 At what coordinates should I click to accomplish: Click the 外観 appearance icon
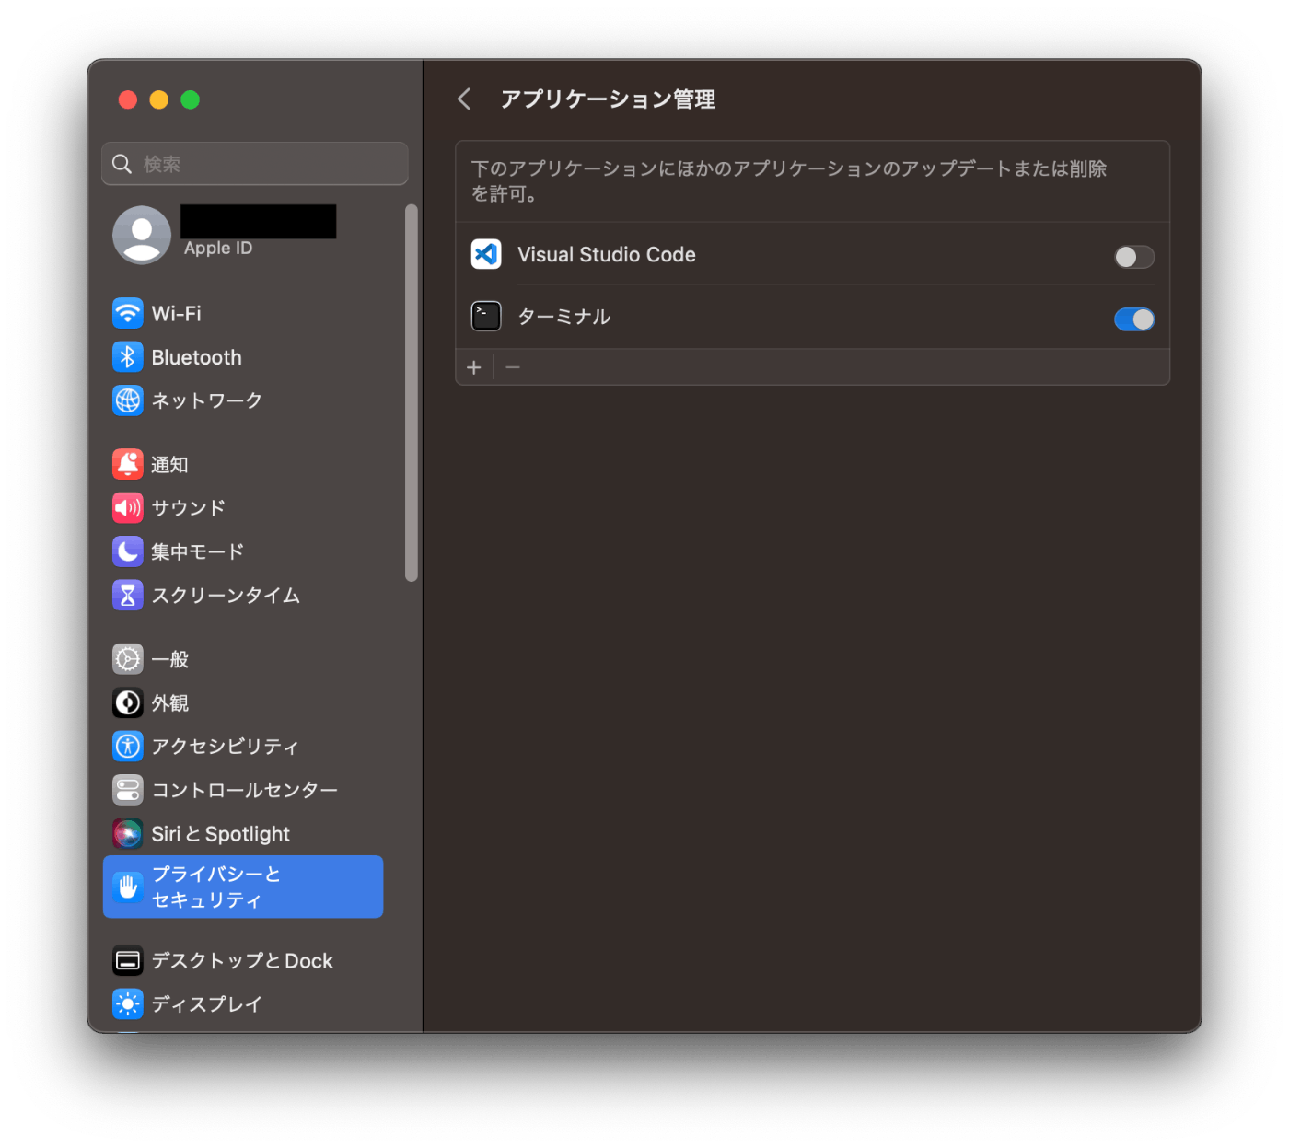[128, 702]
